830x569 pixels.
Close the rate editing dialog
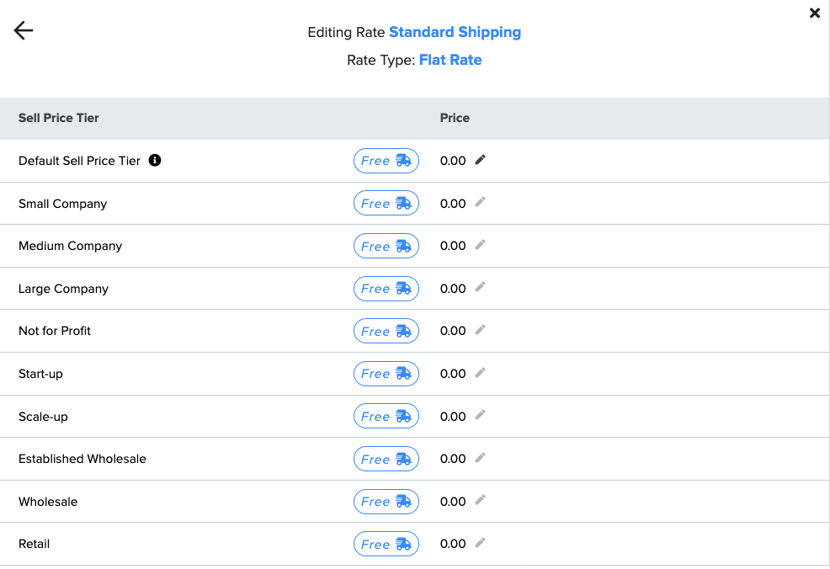pyautogui.click(x=815, y=13)
